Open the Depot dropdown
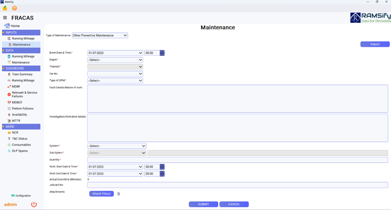 (115, 60)
